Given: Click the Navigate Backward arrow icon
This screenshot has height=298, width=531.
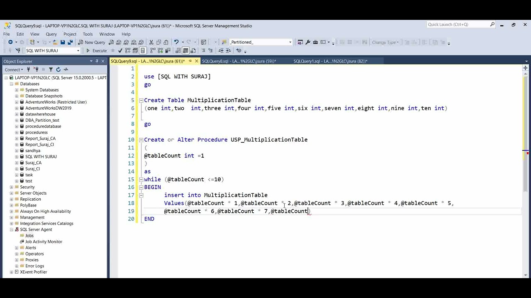Looking at the screenshot, I should 10,42.
